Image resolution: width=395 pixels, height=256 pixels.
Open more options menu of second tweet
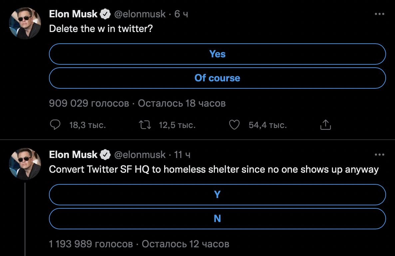point(379,155)
